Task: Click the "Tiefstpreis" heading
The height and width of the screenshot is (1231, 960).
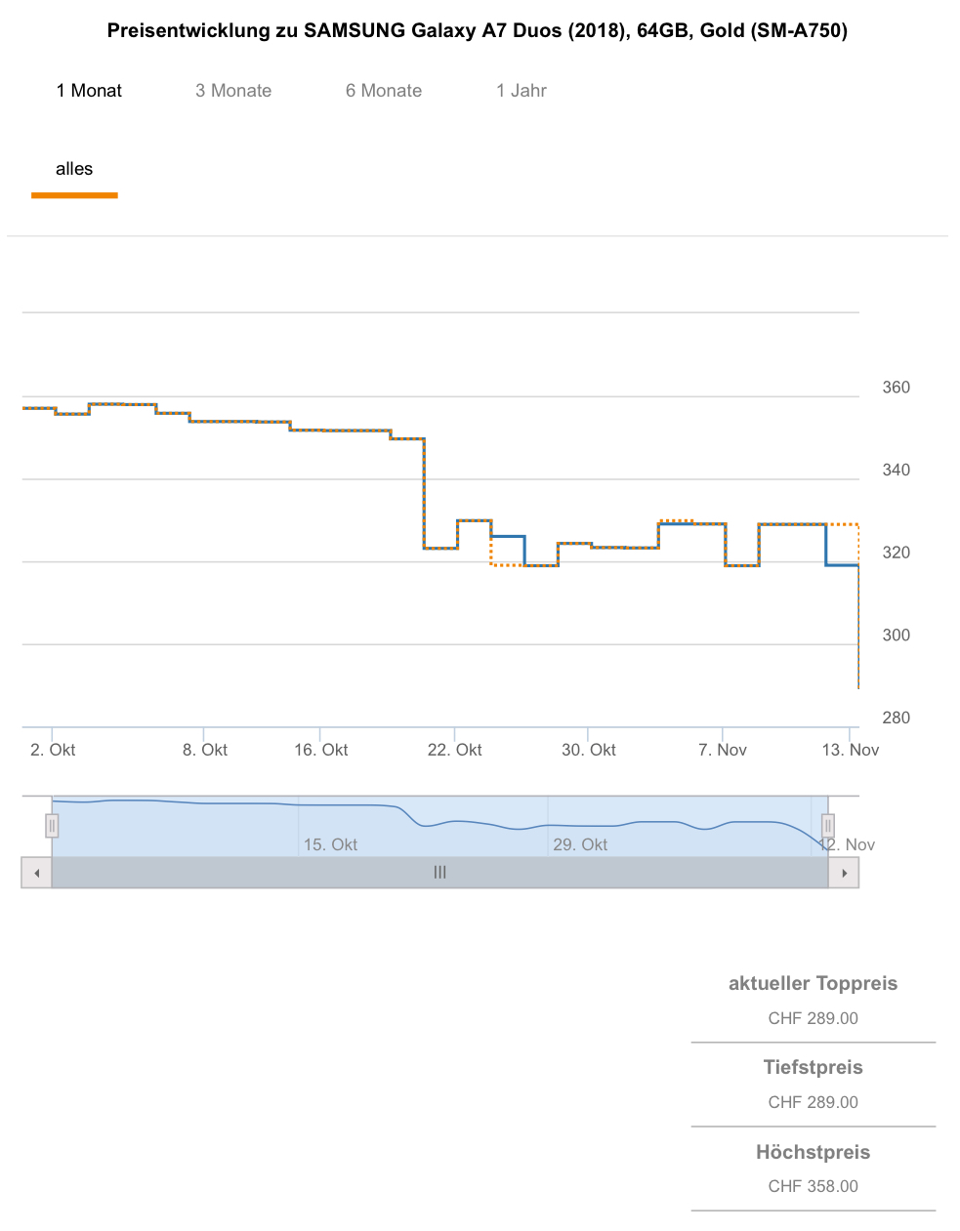Action: (x=813, y=1067)
